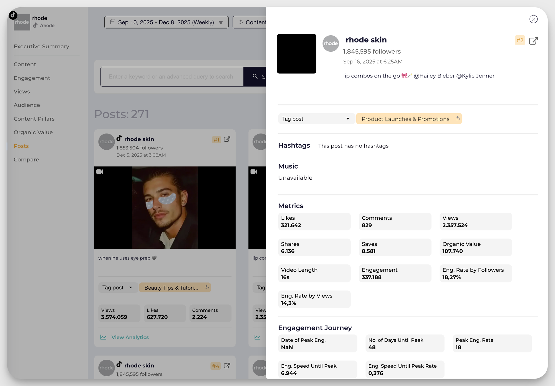
Task: Click AI sparkle on Product Launches tag
Action: 458,119
